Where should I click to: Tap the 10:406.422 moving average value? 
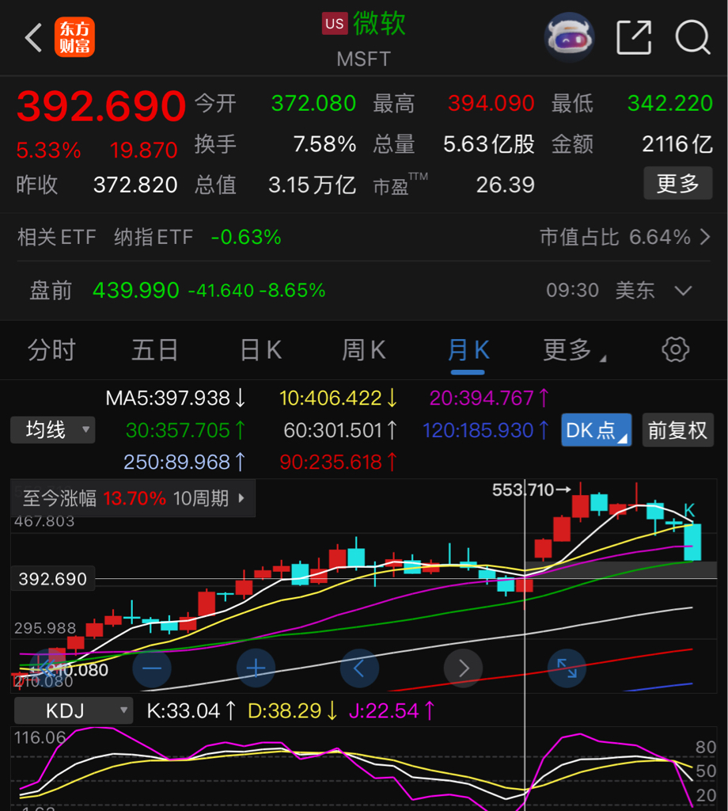[338, 398]
